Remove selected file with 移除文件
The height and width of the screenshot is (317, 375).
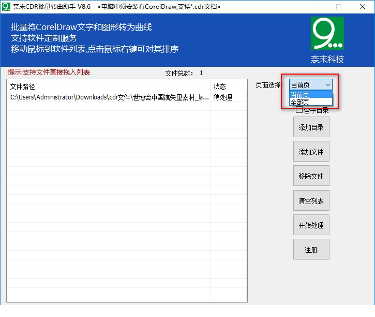click(311, 176)
